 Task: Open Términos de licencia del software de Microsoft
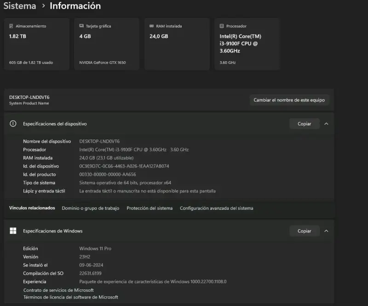pos(71,297)
